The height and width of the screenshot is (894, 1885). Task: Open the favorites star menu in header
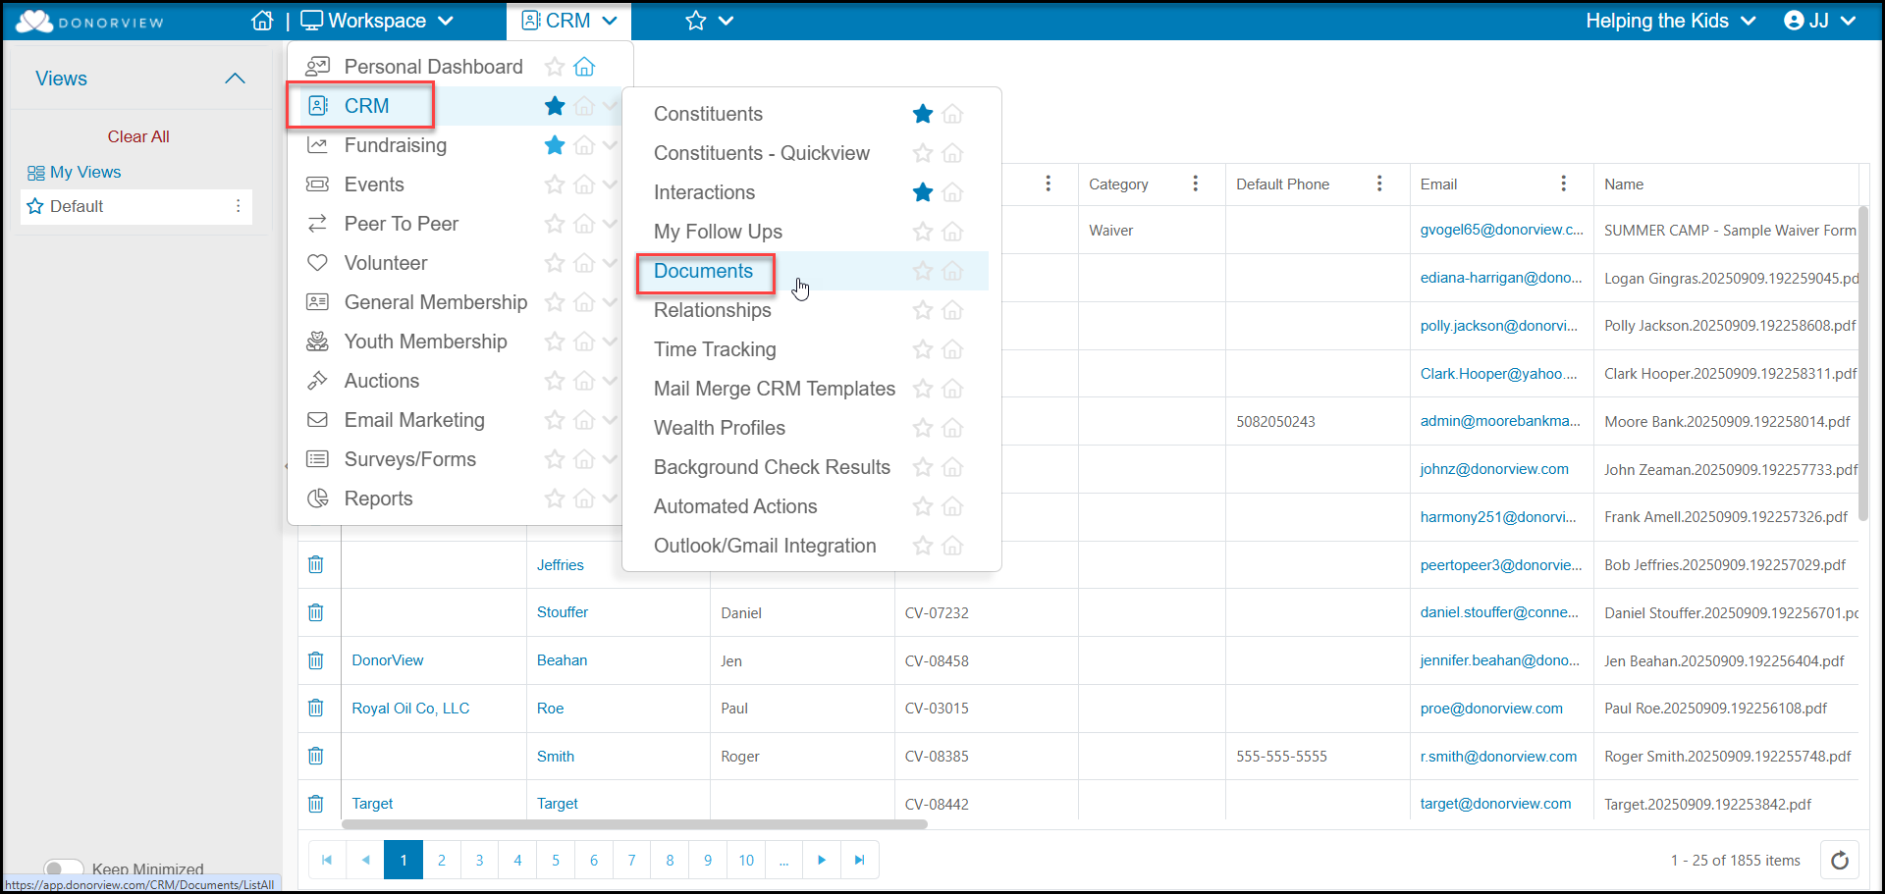(x=709, y=21)
